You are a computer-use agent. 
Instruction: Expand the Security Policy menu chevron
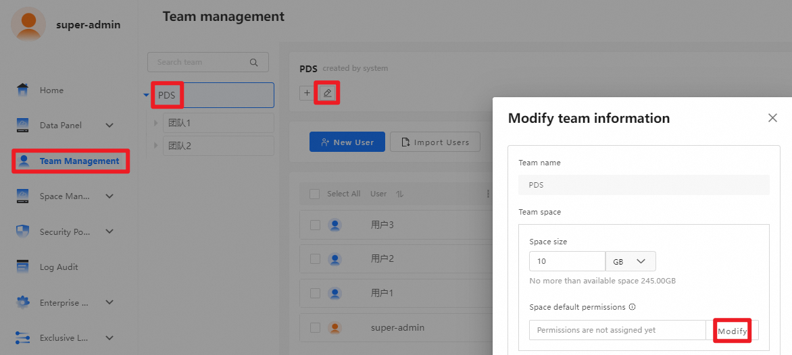click(109, 231)
